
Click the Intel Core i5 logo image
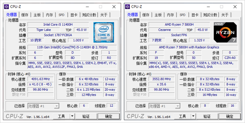pos(104,32)
